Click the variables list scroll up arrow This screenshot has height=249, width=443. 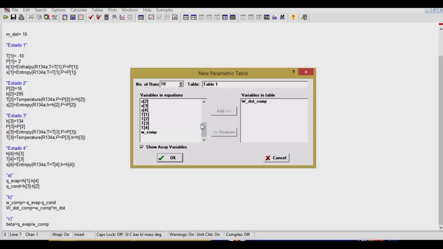tap(204, 102)
